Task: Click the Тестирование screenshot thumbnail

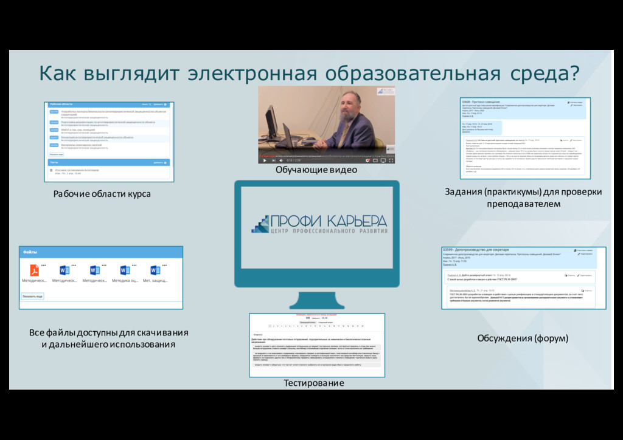Action: [x=317, y=345]
